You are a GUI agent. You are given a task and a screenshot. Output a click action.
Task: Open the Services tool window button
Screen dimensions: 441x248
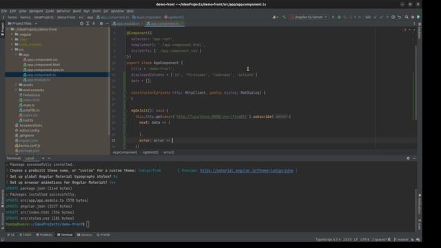pyautogui.click(x=84, y=235)
